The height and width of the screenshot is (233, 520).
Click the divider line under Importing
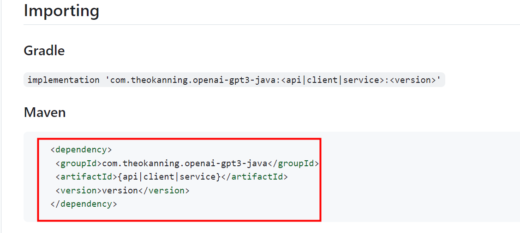click(272, 24)
